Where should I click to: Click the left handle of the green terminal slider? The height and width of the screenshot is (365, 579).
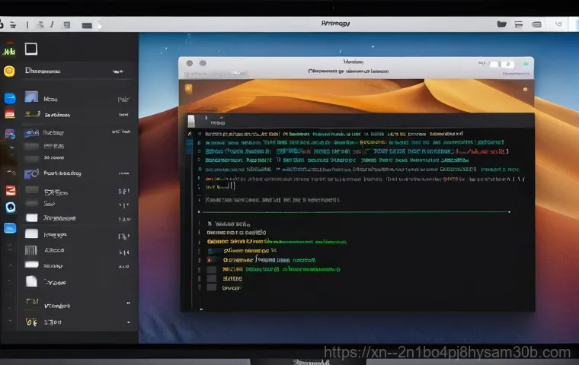pos(199,212)
